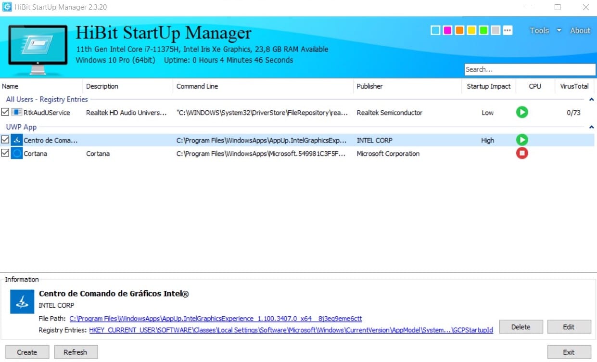Viewport: 597px width, 362px height.
Task: Sort by the CPU column header
Action: tap(535, 86)
